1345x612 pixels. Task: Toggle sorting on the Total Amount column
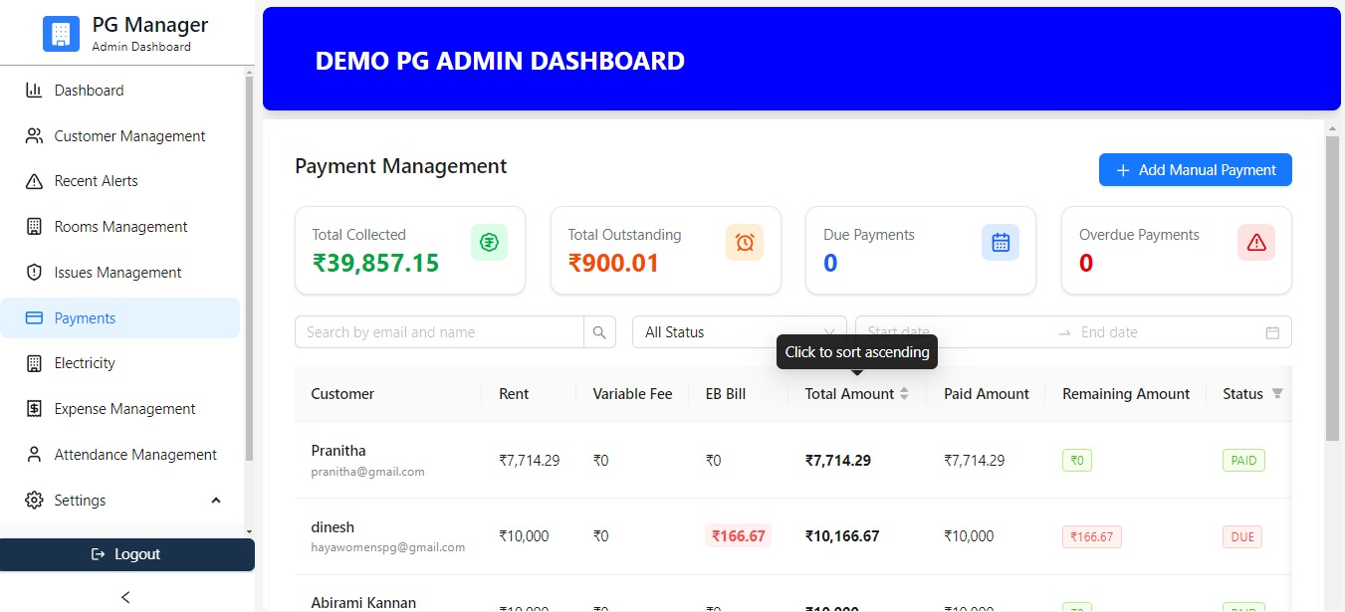(x=905, y=393)
